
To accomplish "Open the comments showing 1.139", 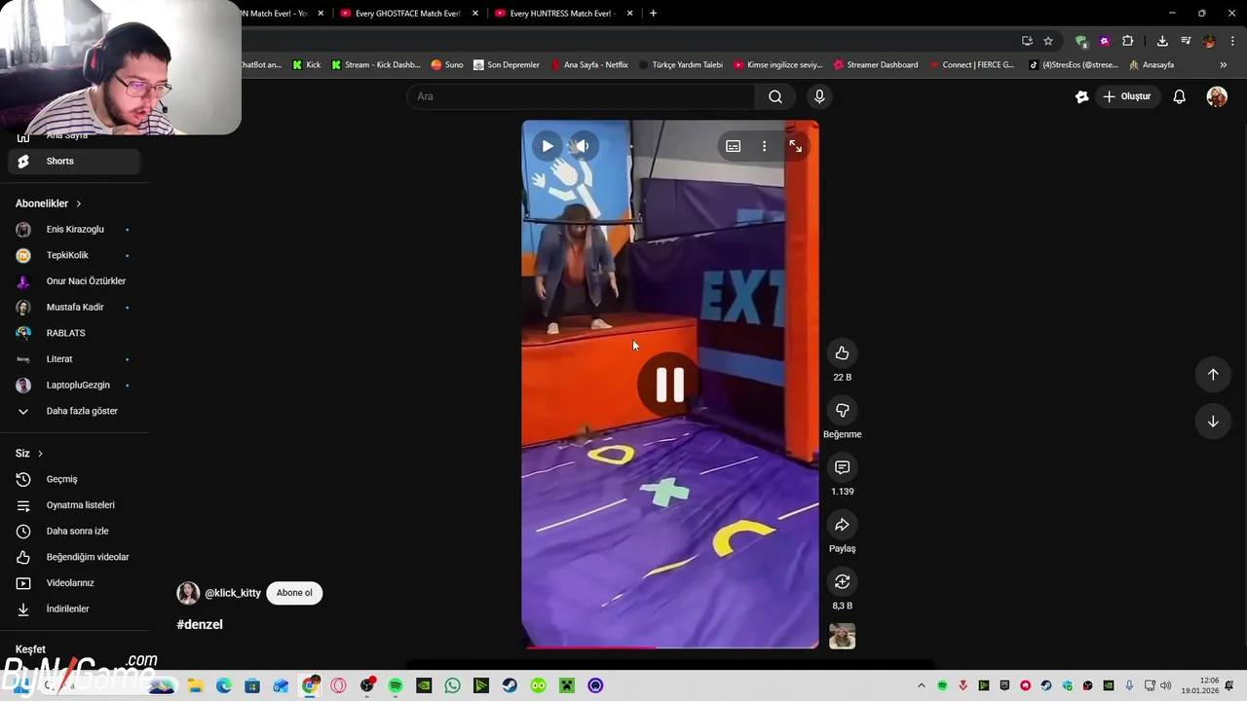I will click(x=843, y=467).
